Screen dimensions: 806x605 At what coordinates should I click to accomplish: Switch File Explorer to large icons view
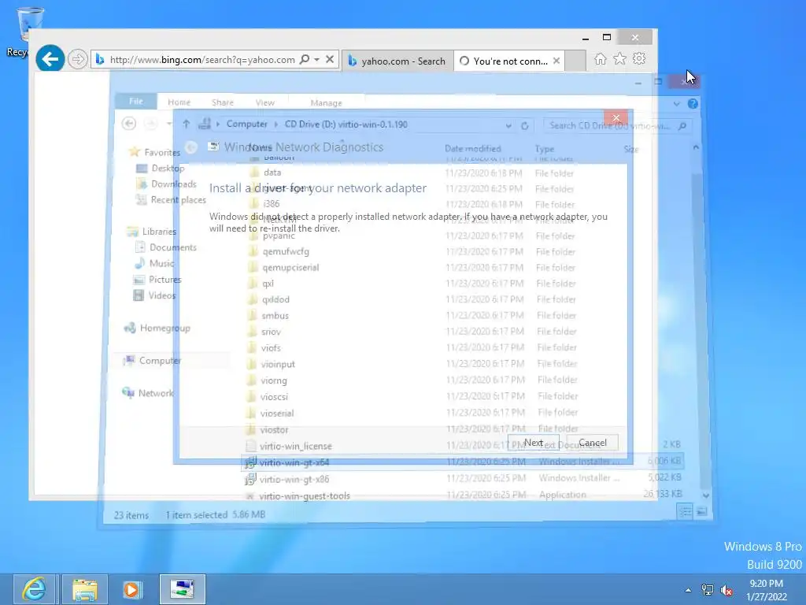[701, 512]
